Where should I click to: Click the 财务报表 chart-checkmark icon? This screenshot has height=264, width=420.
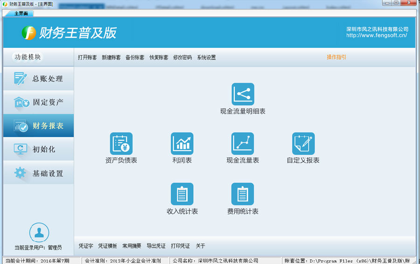[21, 126]
